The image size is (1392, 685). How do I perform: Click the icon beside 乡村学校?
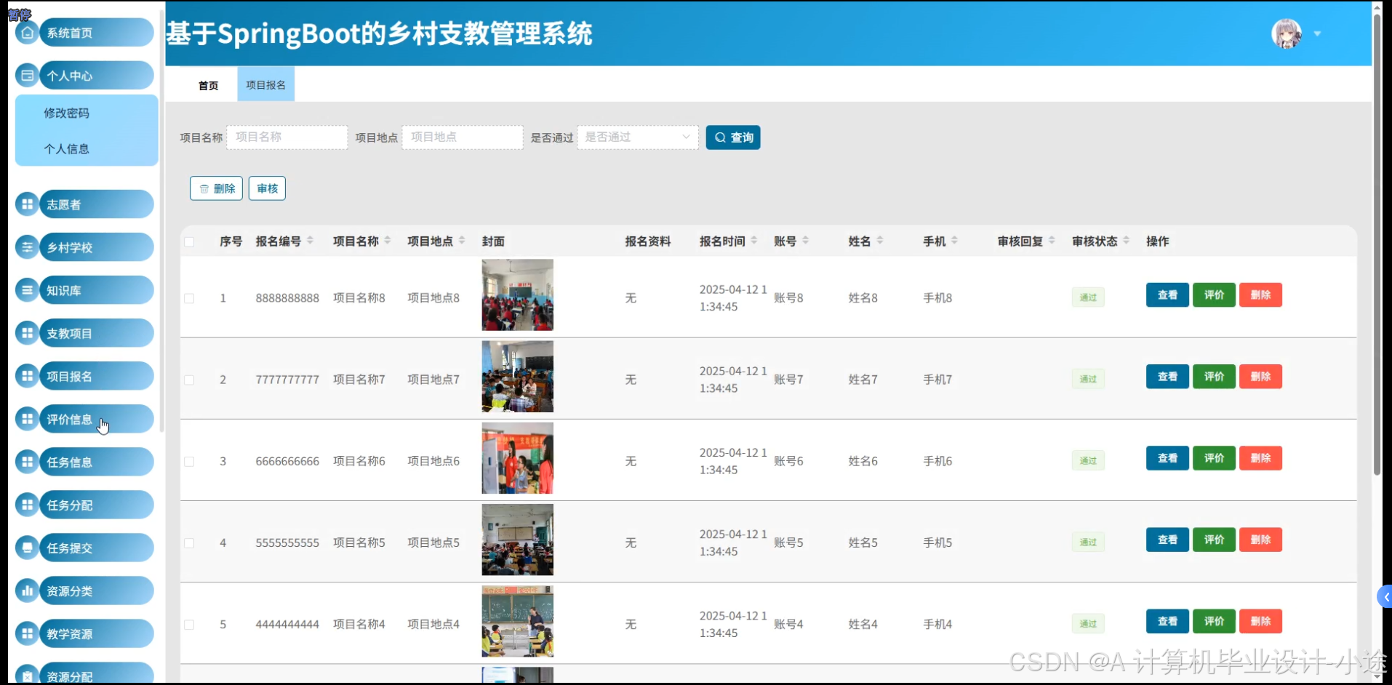coord(27,247)
